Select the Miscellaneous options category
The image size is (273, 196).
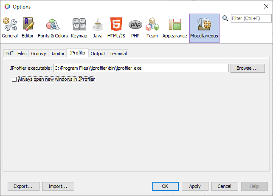tap(204, 28)
